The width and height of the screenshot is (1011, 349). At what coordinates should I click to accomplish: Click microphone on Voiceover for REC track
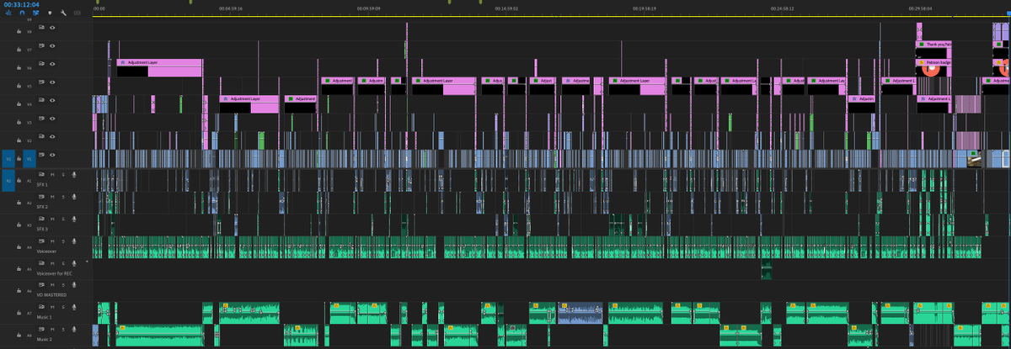[74, 264]
